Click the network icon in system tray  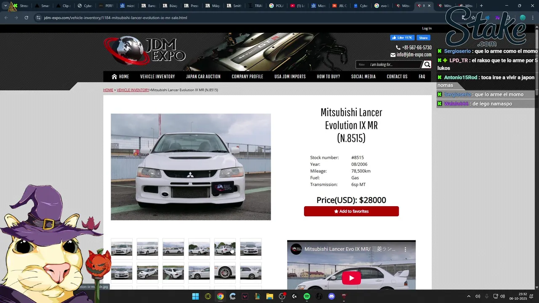coord(496,296)
